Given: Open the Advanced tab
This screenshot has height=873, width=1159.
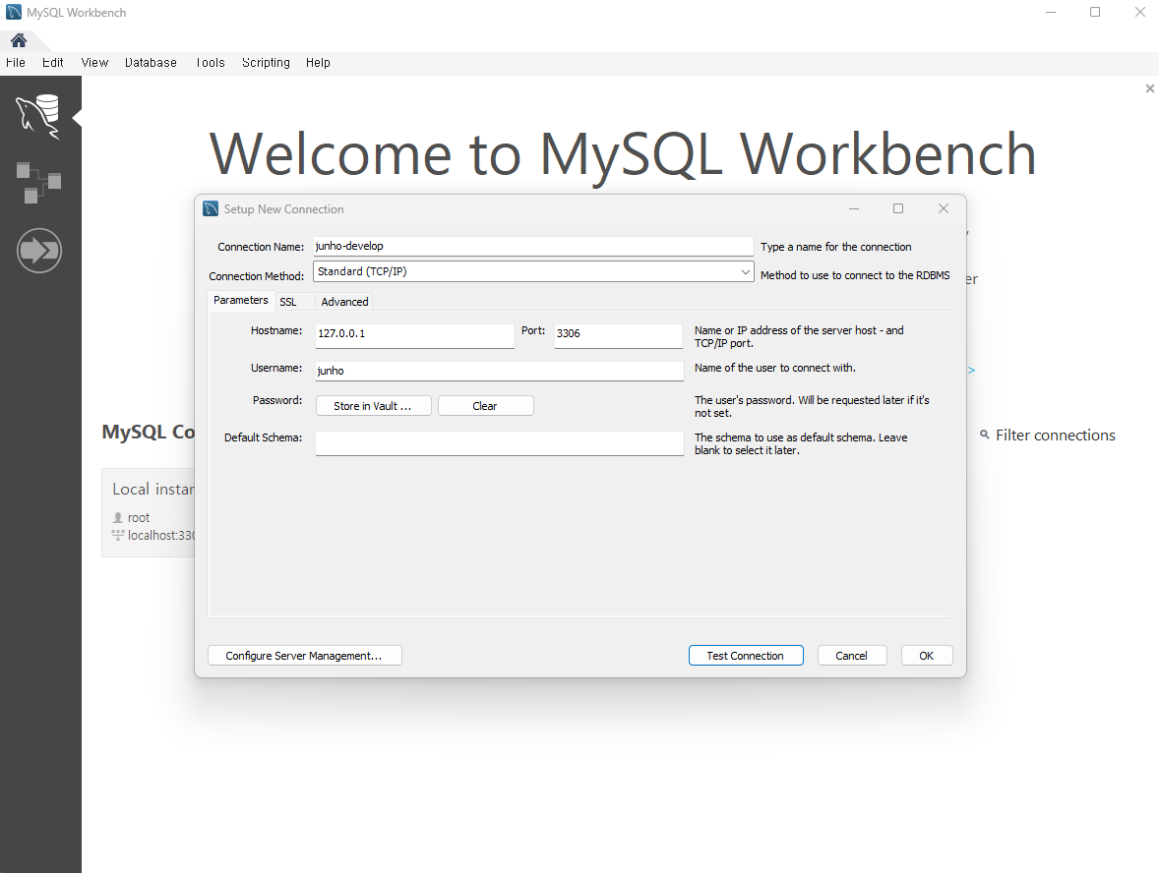Looking at the screenshot, I should coord(343,301).
